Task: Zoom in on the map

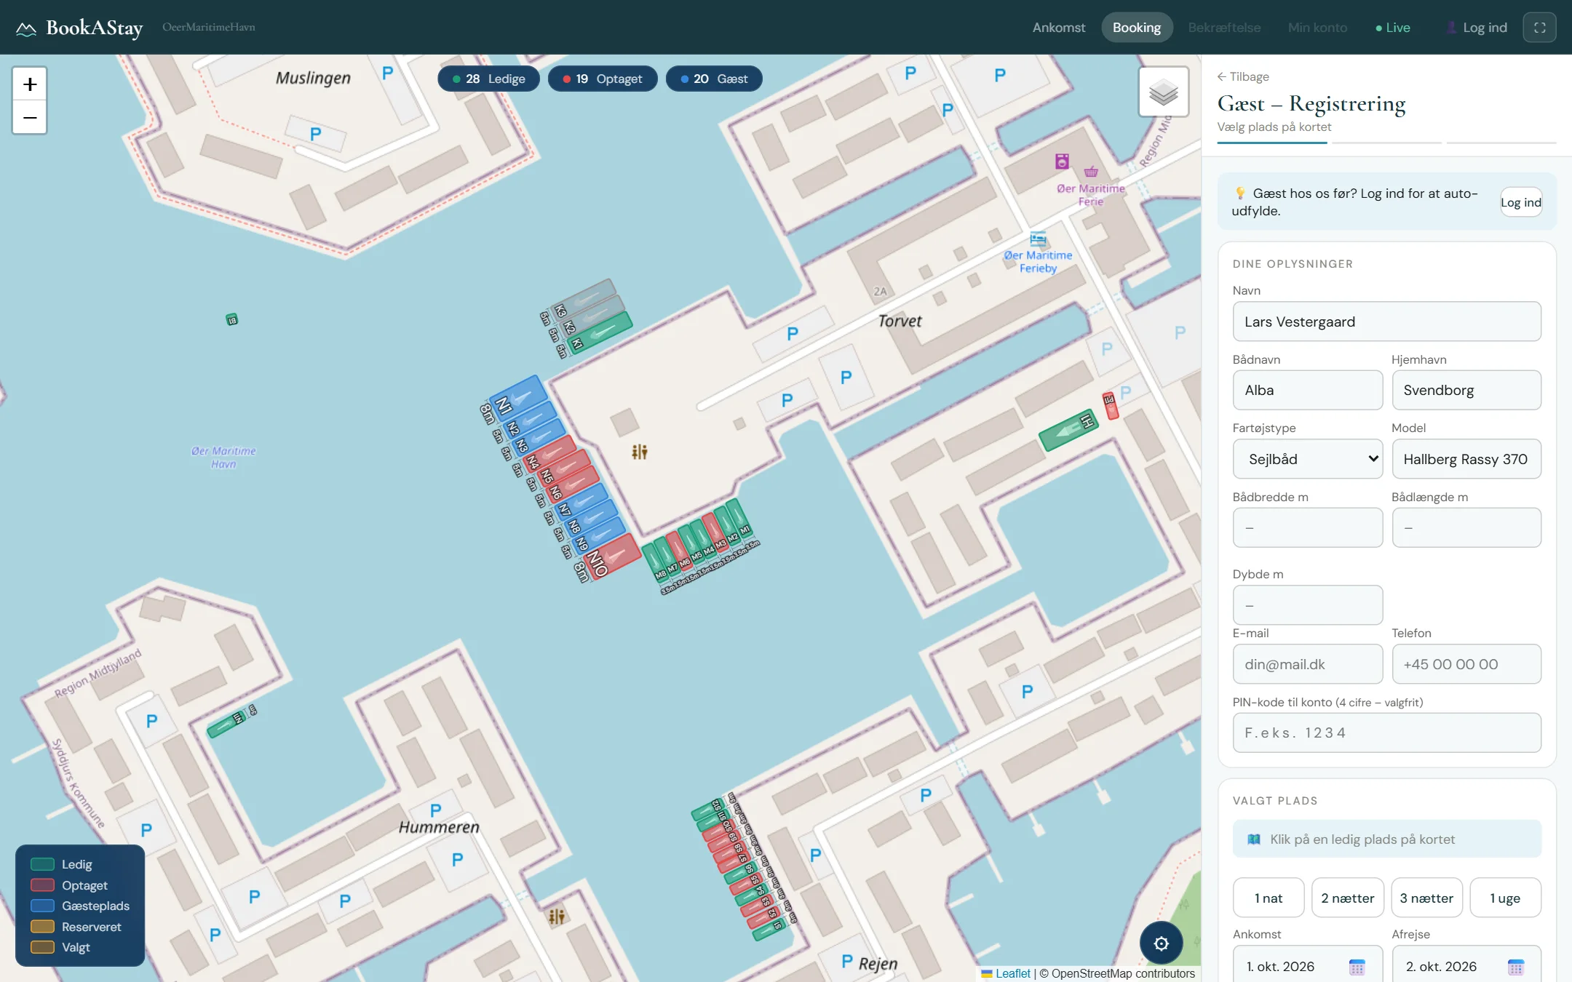Action: tap(30, 84)
